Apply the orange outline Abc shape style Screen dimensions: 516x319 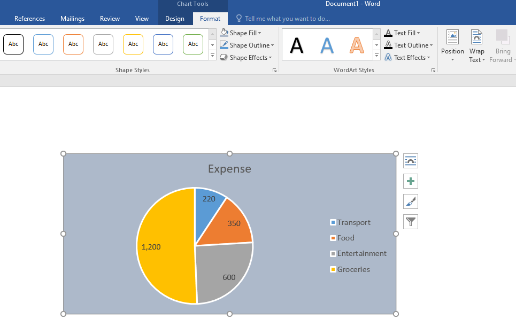73,44
